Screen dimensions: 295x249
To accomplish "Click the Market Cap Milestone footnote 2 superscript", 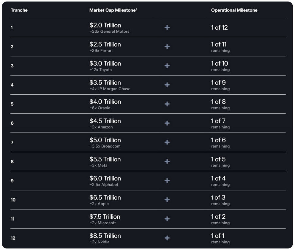I will pyautogui.click(x=136, y=9).
